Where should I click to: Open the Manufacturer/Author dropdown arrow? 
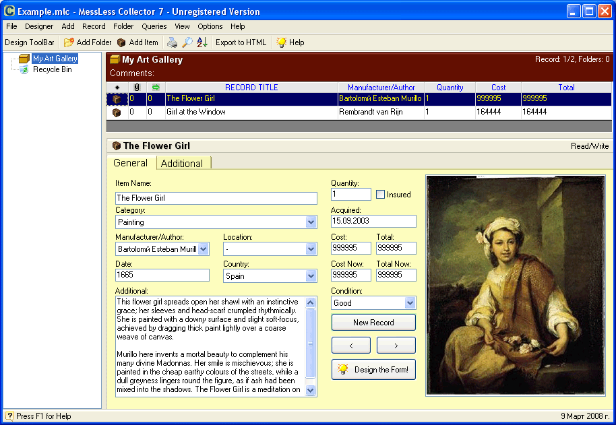pos(203,249)
